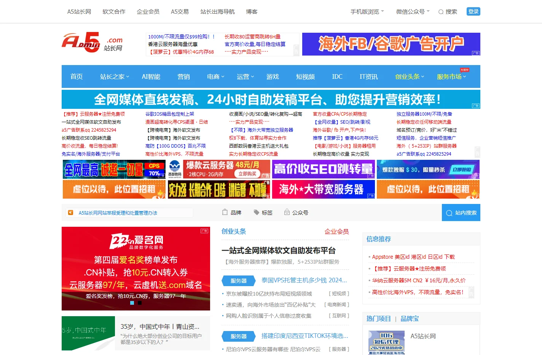Open the 站长出海导航 top link
The image size is (542, 355).
point(217,12)
